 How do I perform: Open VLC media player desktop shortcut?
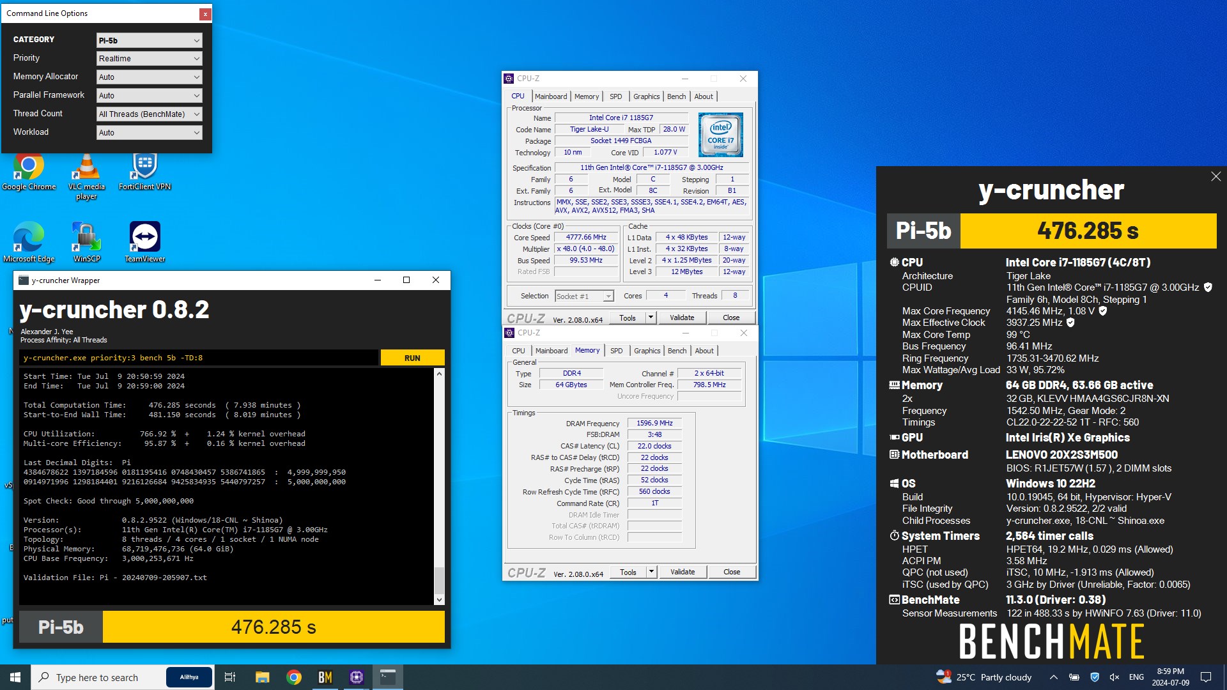(x=86, y=177)
